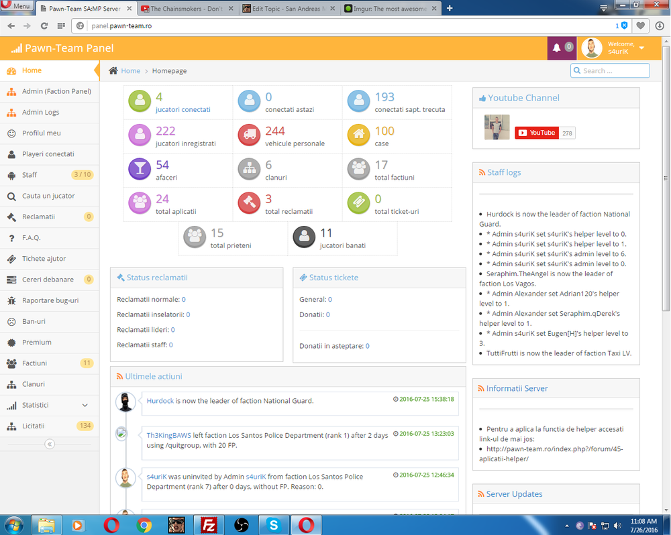The width and height of the screenshot is (671, 535).
Task: Click the conectati astazi blue user icon
Action: [x=250, y=101]
